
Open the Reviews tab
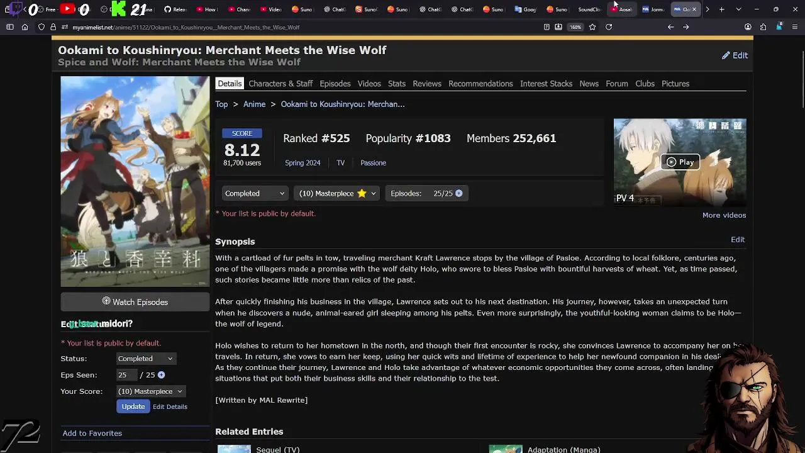[x=427, y=84]
